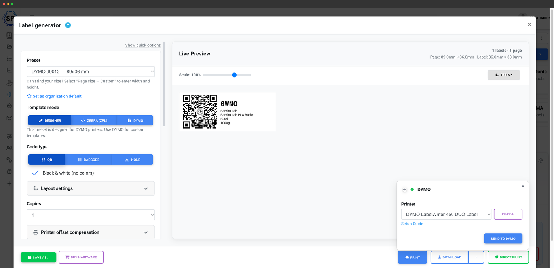Open the three-dot menu in the background page
Viewport: 554px width, 268px height.
(541, 38)
